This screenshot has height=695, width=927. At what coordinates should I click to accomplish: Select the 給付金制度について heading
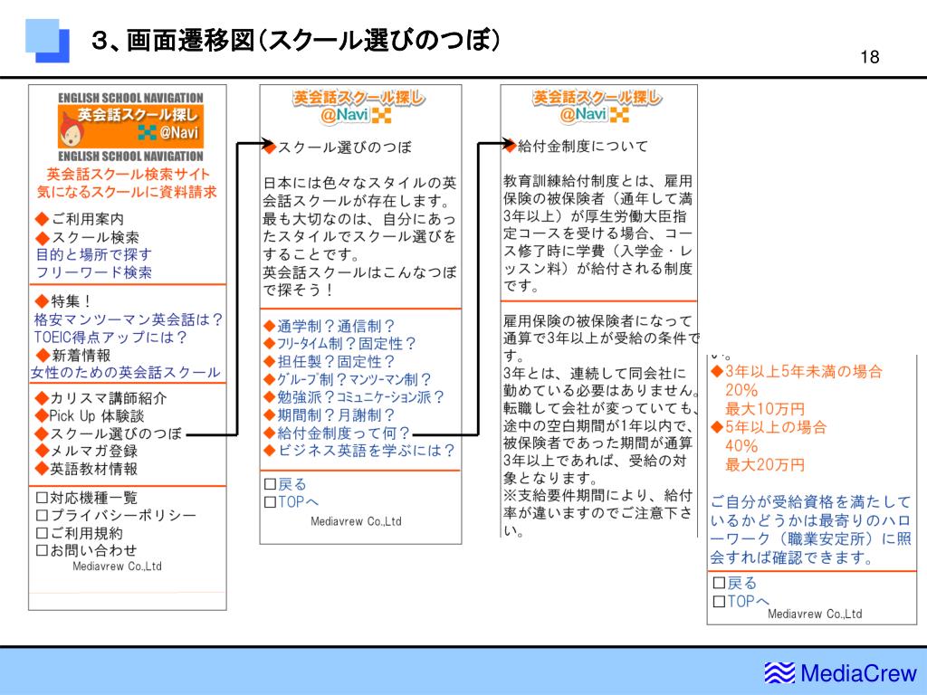[583, 146]
